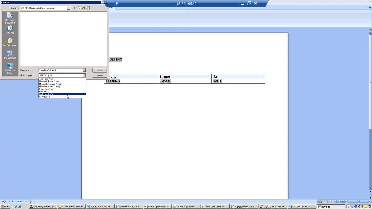Choose XML files (*.xml) option
372x209 pixels.
click(x=62, y=94)
